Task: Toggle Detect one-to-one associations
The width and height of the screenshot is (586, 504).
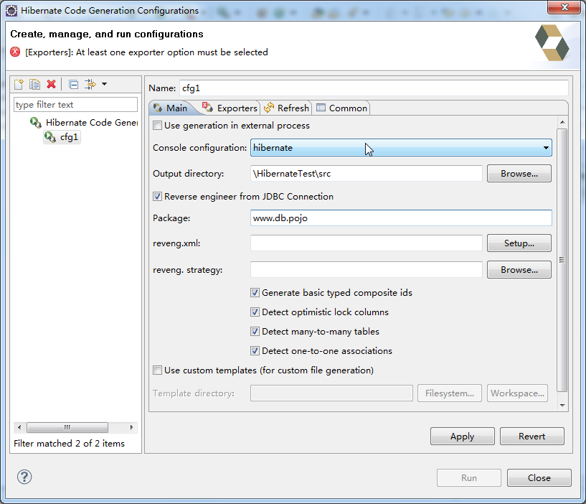Action: [255, 351]
